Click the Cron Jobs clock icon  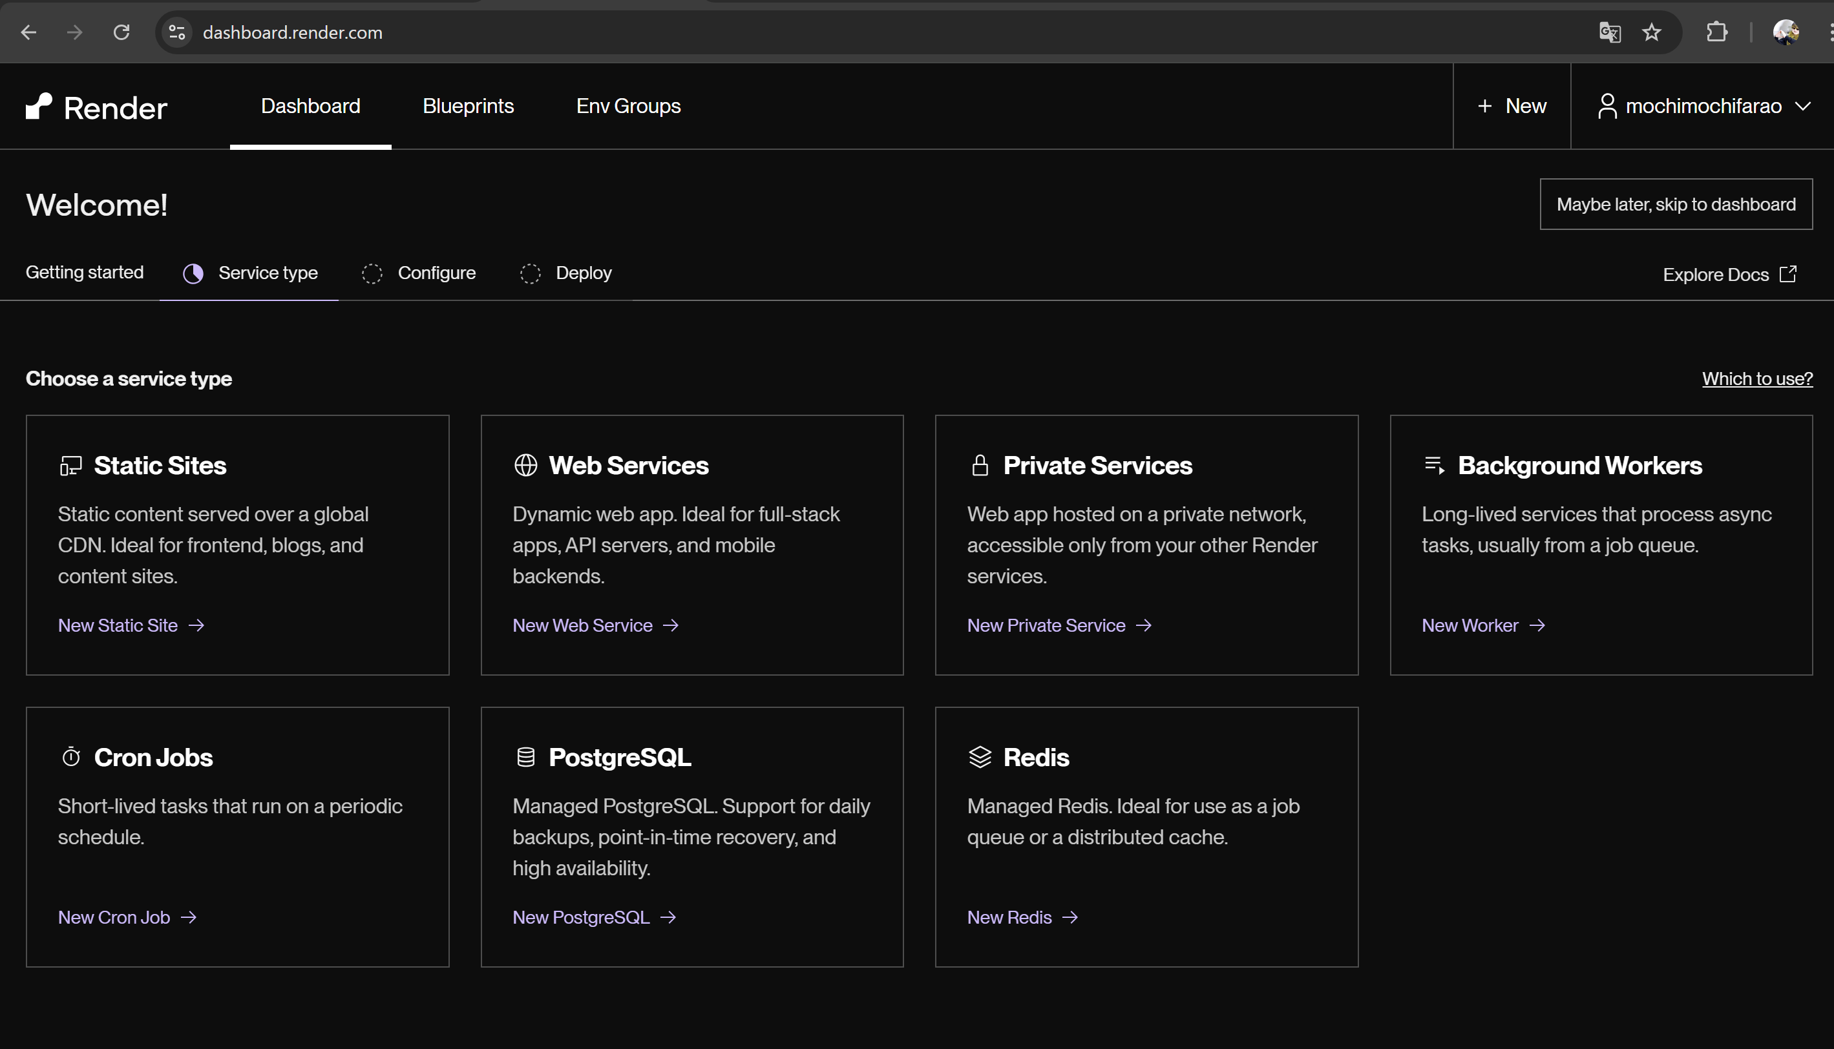click(x=70, y=756)
